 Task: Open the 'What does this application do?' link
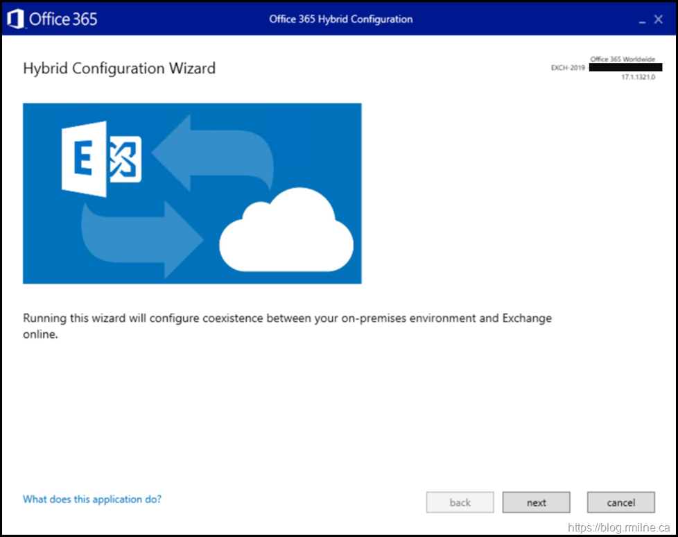pos(92,499)
